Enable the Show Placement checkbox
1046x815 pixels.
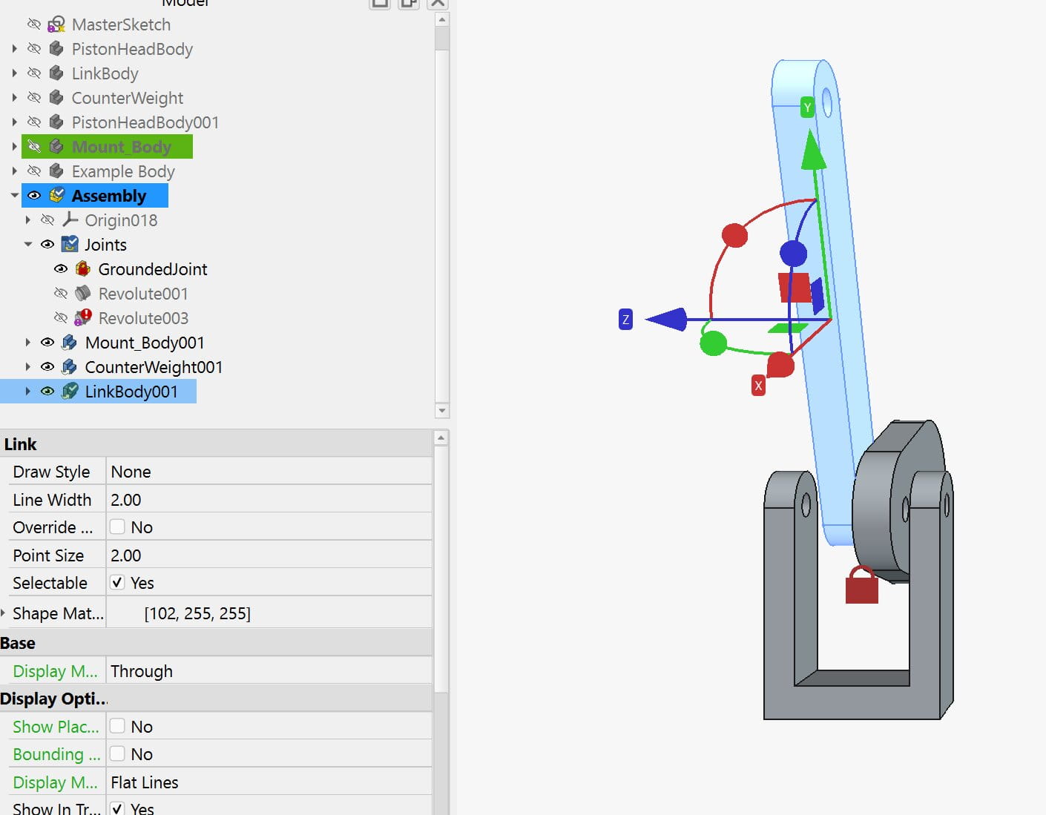click(117, 727)
